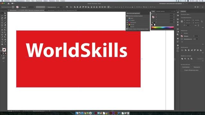Select the Type tool
205x115 pixels.
pyautogui.click(x=2, y=20)
